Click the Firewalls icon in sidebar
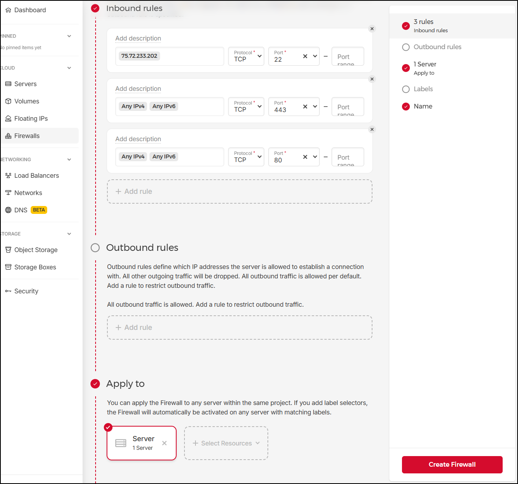518x484 pixels. (8, 136)
